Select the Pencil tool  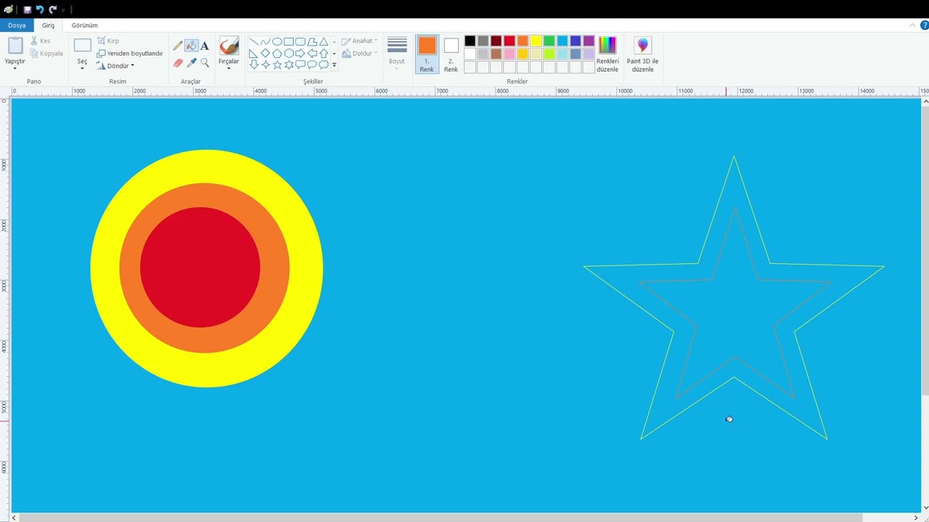click(178, 46)
